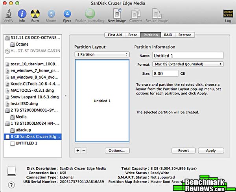
Task: Click the volume icon next to uBackup
Action: click(13, 130)
